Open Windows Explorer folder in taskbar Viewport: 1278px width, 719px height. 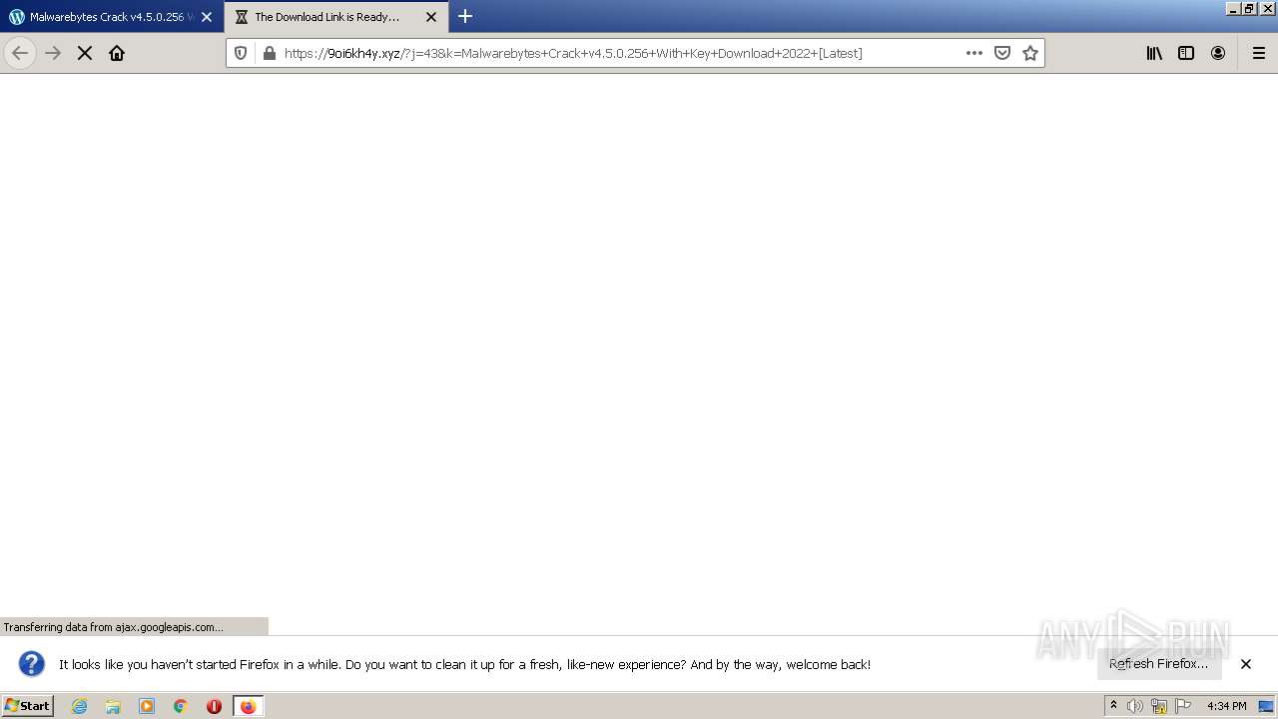tap(113, 706)
